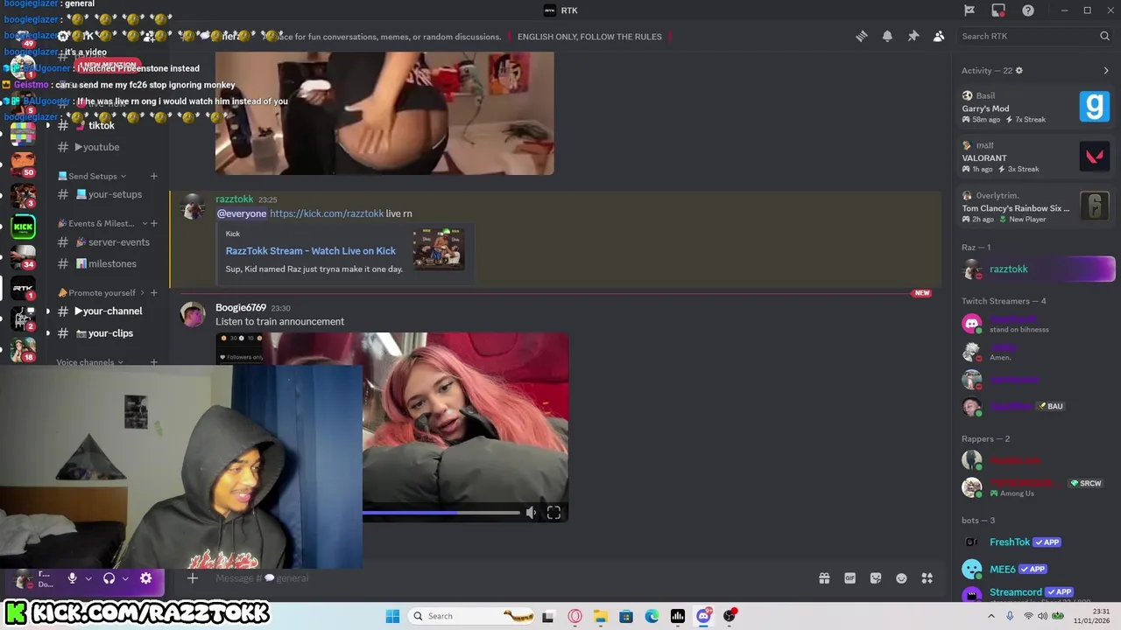1121x630 pixels.
Task: Open Microsoft Edge from the taskbar
Action: pyautogui.click(x=652, y=616)
